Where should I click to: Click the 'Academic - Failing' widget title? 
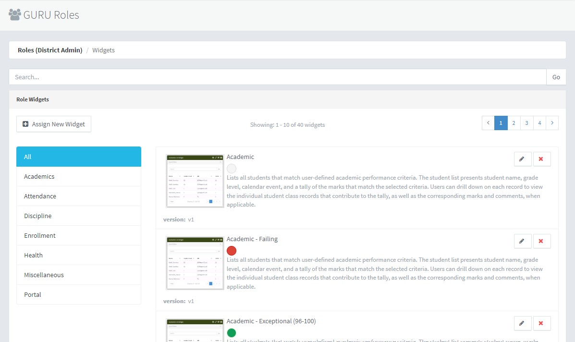point(252,239)
